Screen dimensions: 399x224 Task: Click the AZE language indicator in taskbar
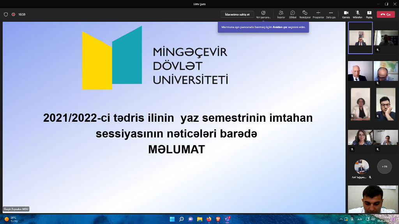[360, 219]
